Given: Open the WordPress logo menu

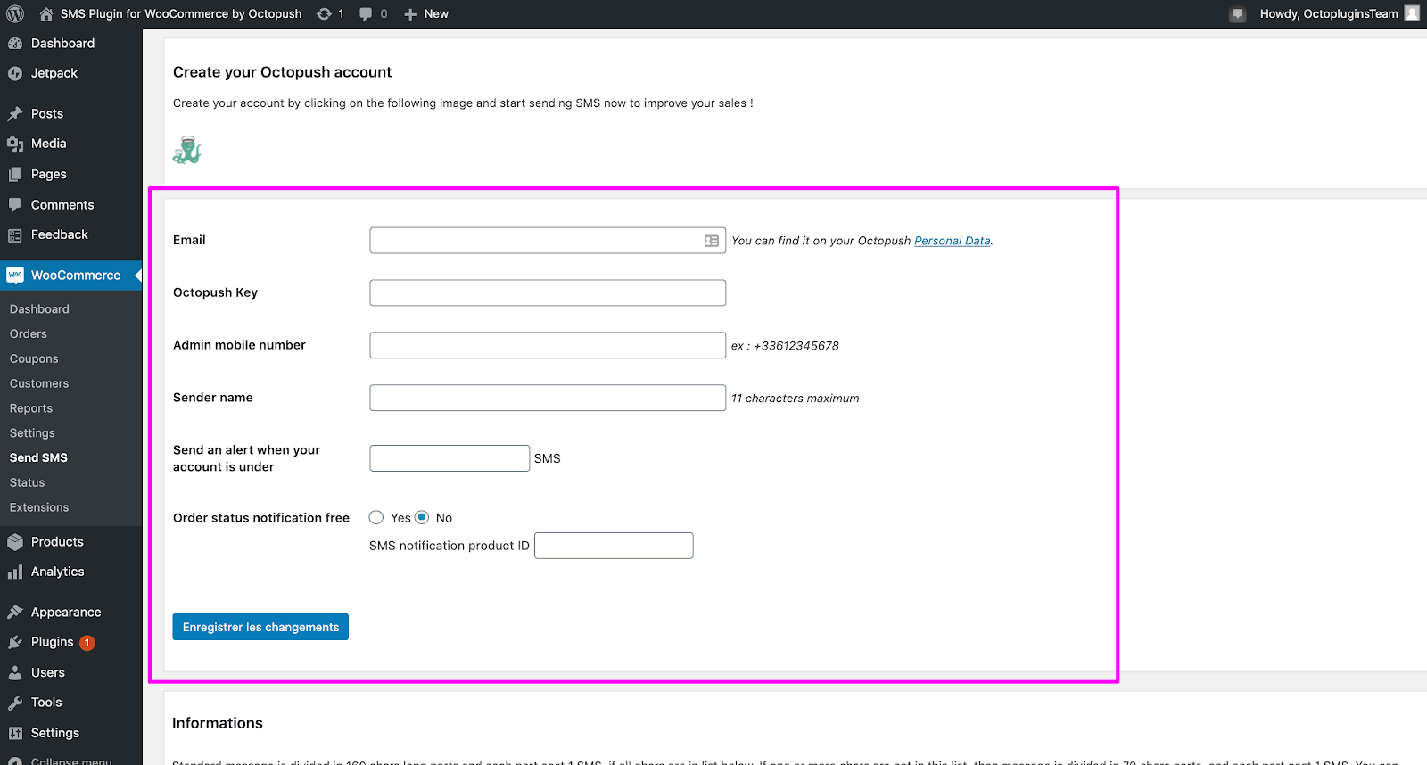Looking at the screenshot, I should tap(15, 13).
